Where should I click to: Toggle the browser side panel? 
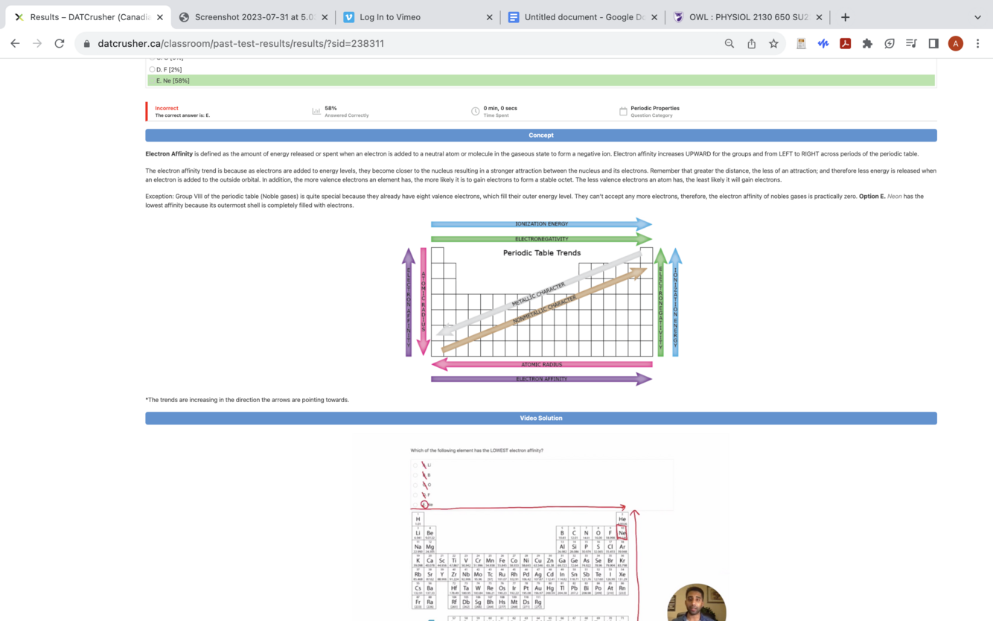coord(933,43)
